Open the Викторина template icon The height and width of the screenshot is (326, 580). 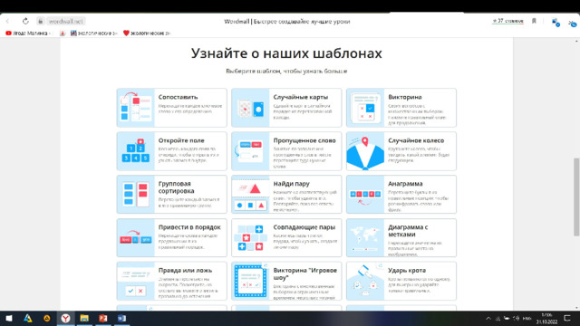365,108
